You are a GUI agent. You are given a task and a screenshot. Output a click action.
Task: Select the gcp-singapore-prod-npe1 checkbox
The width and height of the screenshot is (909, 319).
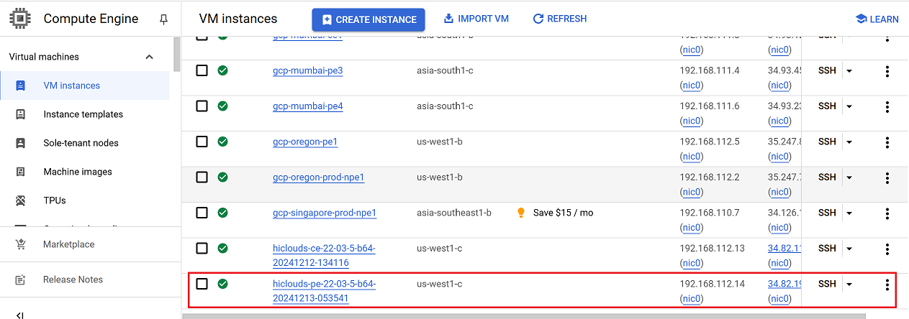click(202, 213)
